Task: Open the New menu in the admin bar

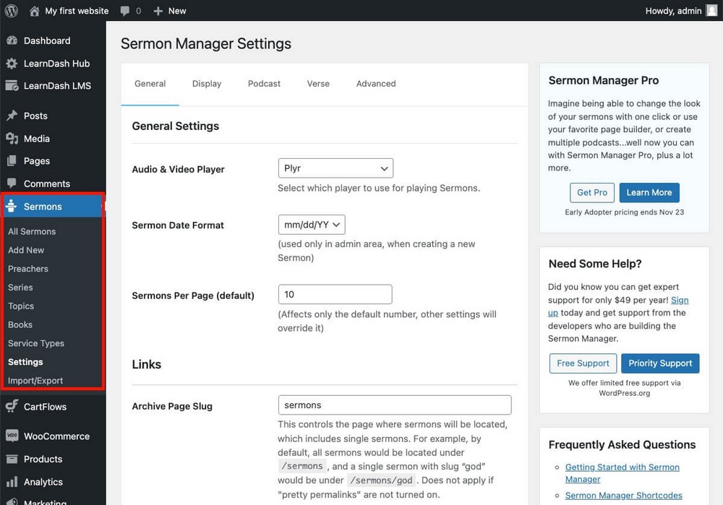Action: point(170,11)
